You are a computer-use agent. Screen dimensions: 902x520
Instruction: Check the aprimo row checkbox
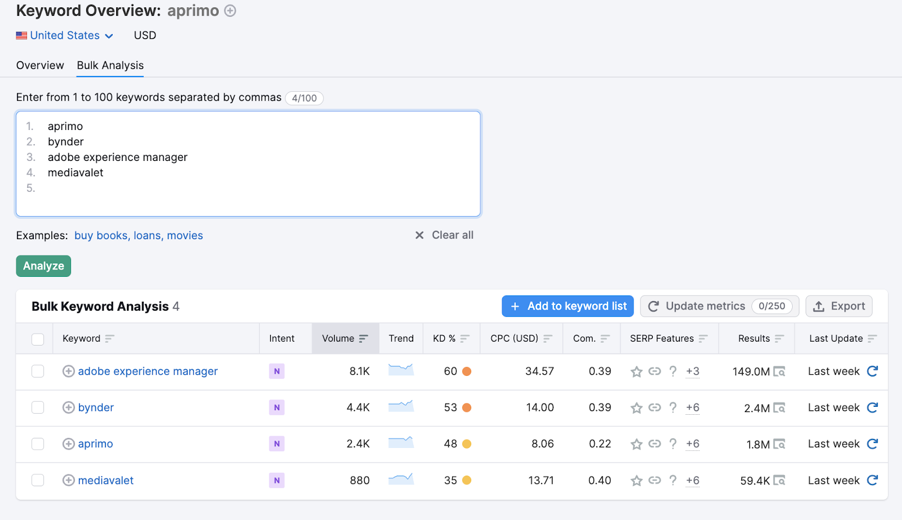38,444
